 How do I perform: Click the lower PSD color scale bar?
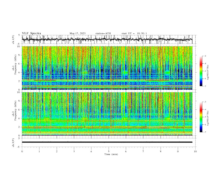tap(201, 117)
